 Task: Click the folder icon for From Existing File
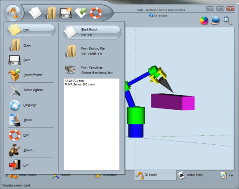click(70, 51)
